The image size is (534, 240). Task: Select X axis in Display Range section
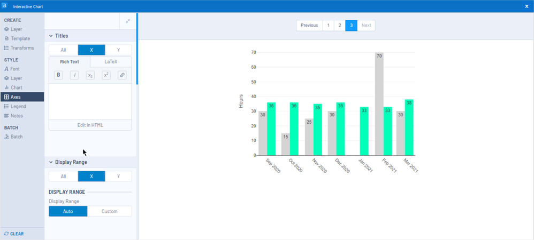(91, 176)
